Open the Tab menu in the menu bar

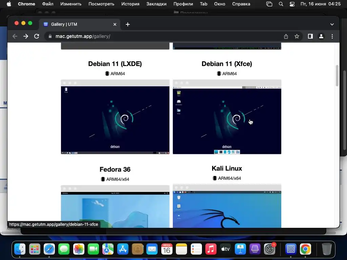(204, 4)
